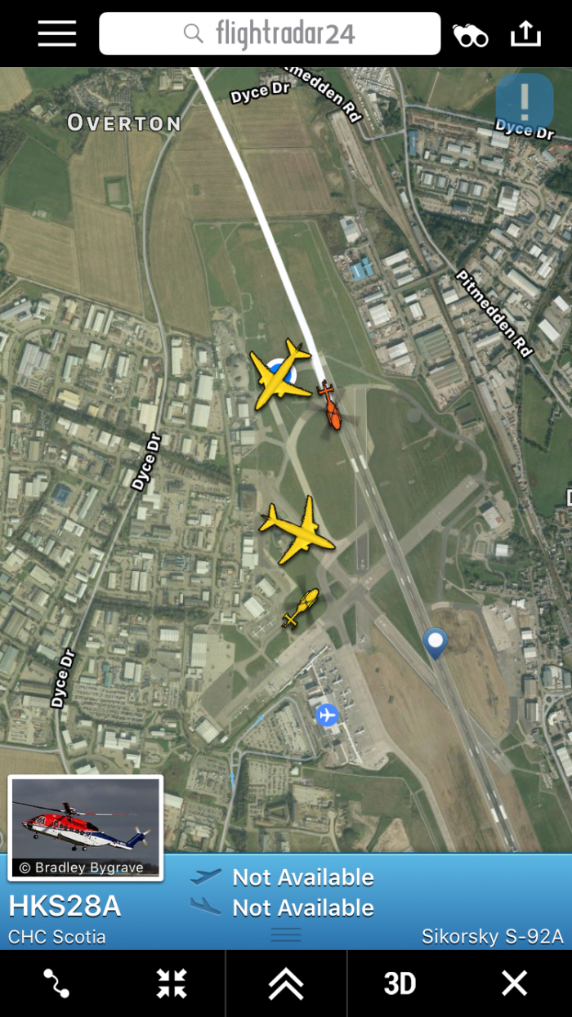
Task: Tap the blue location pin marker
Action: [x=436, y=644]
